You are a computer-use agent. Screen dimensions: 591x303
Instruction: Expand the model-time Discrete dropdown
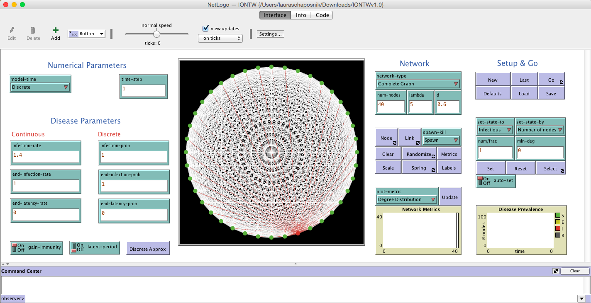(40, 87)
